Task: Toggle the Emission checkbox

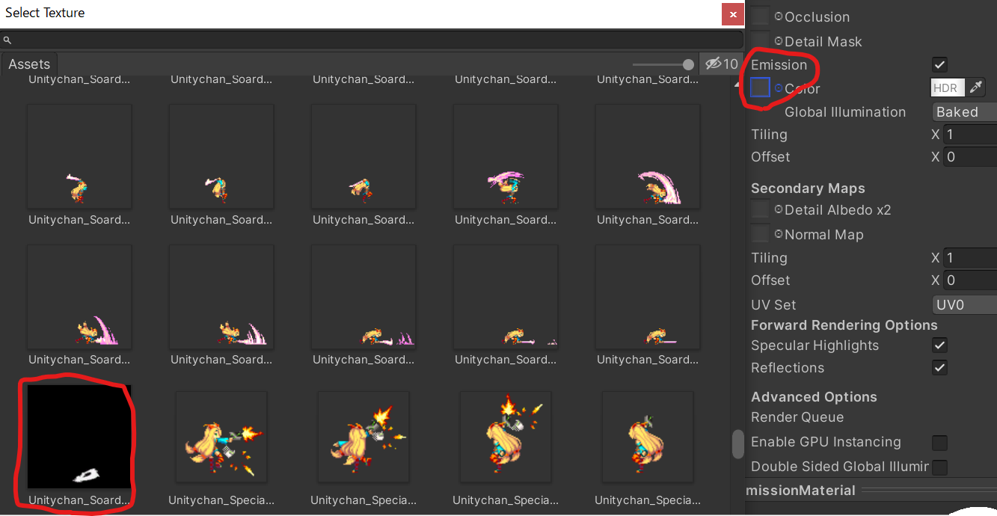Action: pos(940,64)
